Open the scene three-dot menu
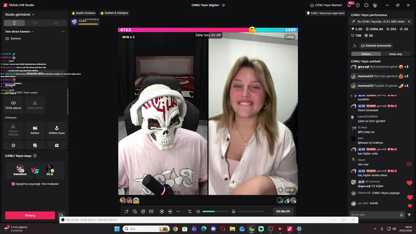Screen dimensions: 416x234 click(x=63, y=32)
